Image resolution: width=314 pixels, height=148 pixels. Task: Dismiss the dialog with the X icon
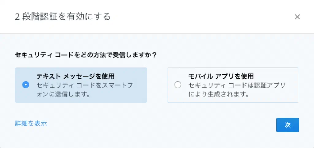(297, 17)
